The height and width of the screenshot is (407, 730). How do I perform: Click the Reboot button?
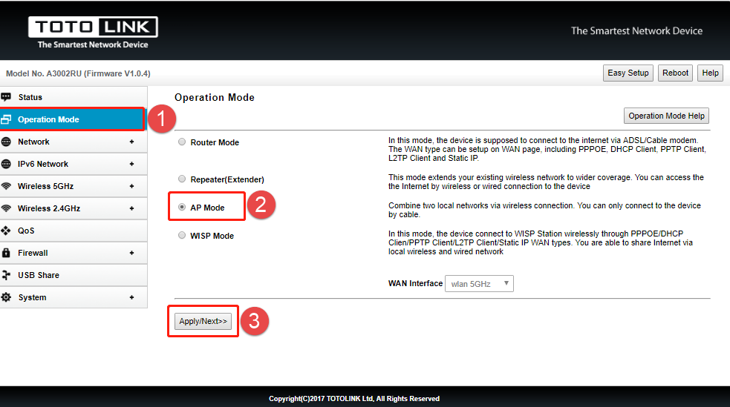pyautogui.click(x=675, y=73)
